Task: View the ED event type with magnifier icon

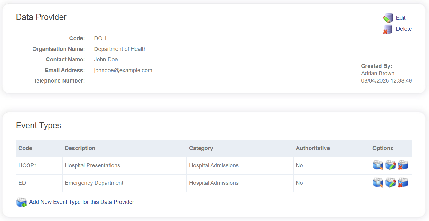Action: point(378,183)
